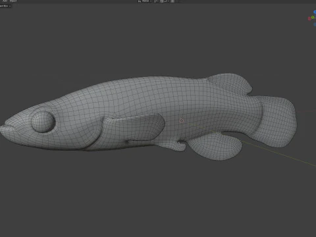Toggle proportional editing icon

coord(172,1)
